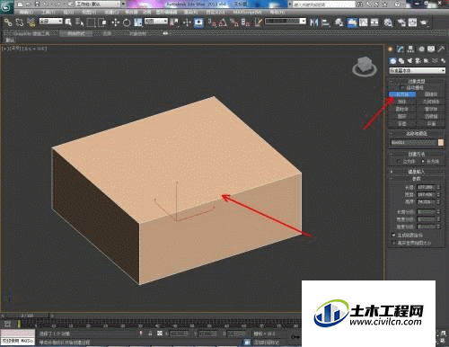Click the Mirror tool icon
The image size is (449, 347).
(x=313, y=22)
